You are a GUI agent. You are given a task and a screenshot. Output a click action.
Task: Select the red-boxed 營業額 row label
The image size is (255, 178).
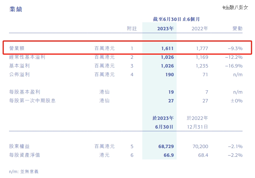pyautogui.click(x=17, y=48)
